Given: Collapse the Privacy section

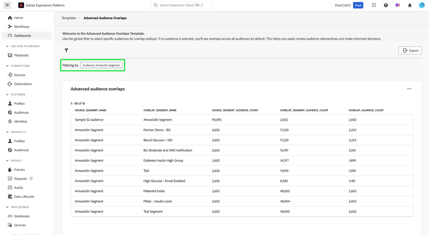Looking at the screenshot, I should (7, 161).
